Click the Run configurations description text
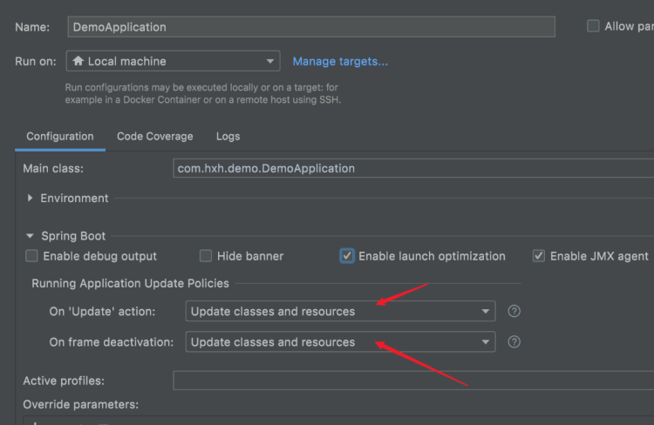 click(202, 94)
